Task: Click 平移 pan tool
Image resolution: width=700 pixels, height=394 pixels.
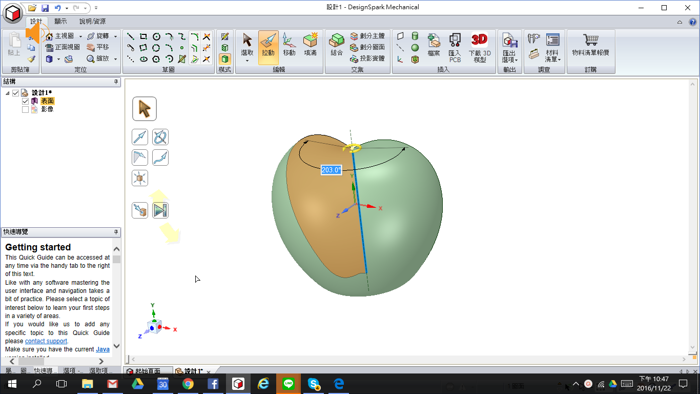Action: click(x=98, y=47)
